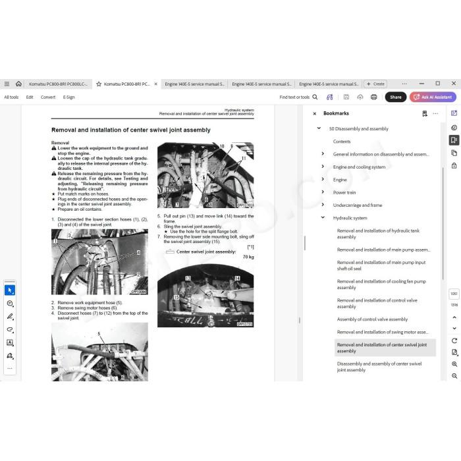Select the arrow Selection tool
This screenshot has height=461, width=461.
coord(10,290)
